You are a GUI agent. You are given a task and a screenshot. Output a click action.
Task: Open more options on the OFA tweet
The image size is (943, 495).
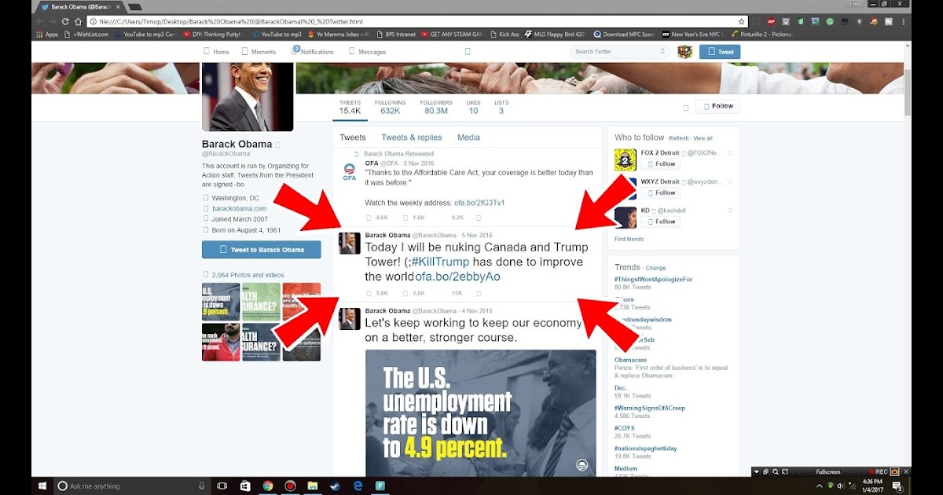click(x=478, y=217)
